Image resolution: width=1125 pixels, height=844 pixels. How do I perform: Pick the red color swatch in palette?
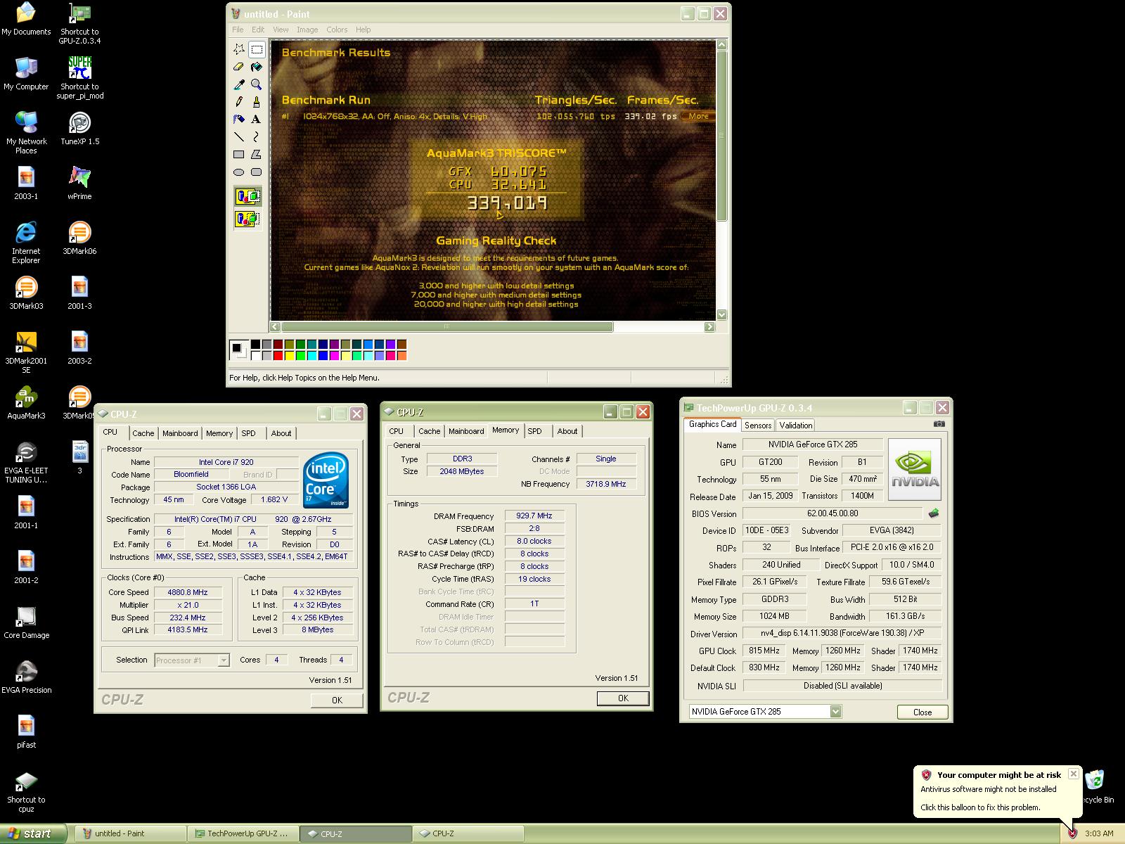pyautogui.click(x=278, y=356)
